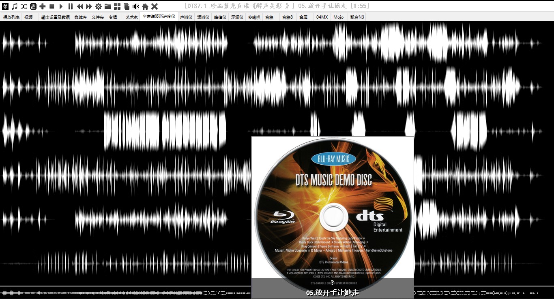The height and width of the screenshot is (299, 554).
Task: Click the save playlist floppy disk icon
Action: 33,6
